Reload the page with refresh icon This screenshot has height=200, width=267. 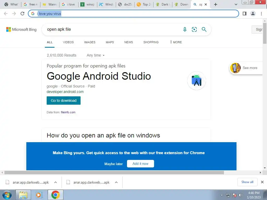(x=22, y=14)
